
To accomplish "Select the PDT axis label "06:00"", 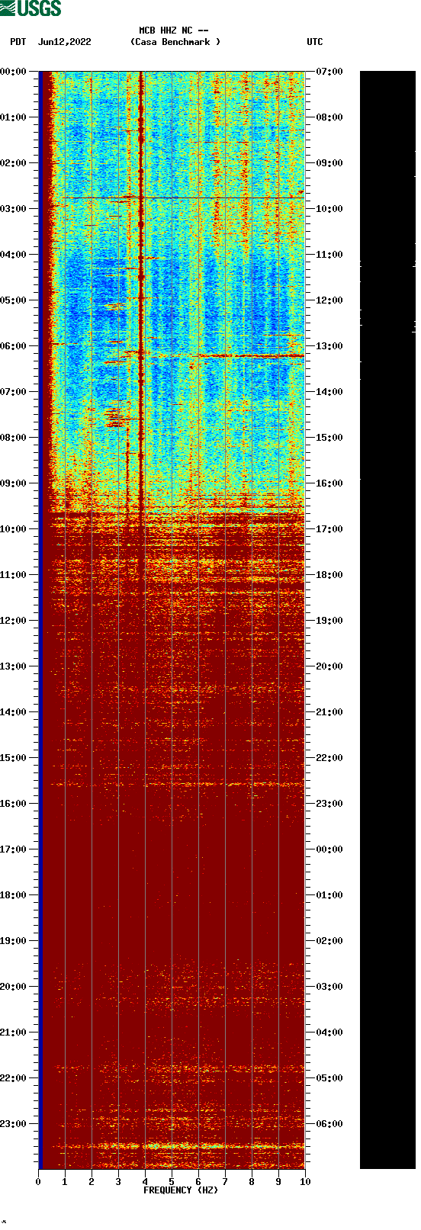I will [x=14, y=346].
